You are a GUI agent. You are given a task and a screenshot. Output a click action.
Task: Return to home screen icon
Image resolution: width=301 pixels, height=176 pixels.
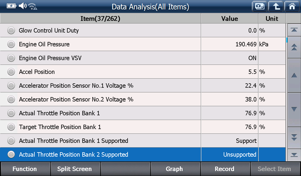[292, 6]
